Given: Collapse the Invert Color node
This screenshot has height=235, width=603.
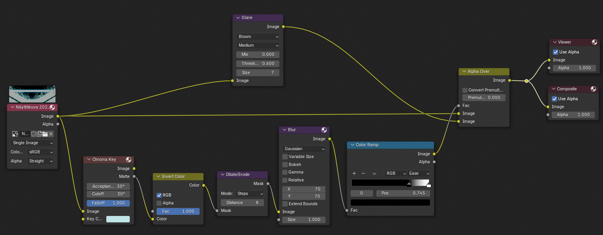Looking at the screenshot, I should tap(158, 176).
